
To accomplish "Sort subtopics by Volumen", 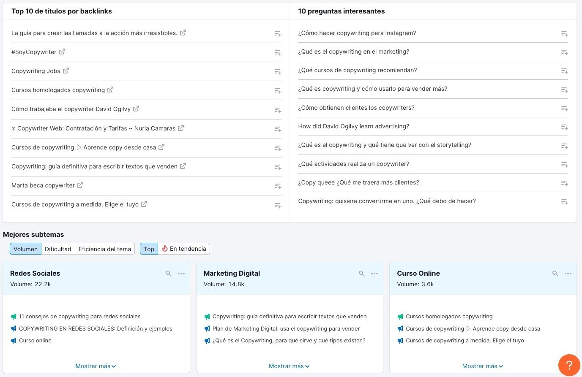I will coord(25,249).
